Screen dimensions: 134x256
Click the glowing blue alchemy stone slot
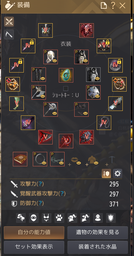click(66, 75)
